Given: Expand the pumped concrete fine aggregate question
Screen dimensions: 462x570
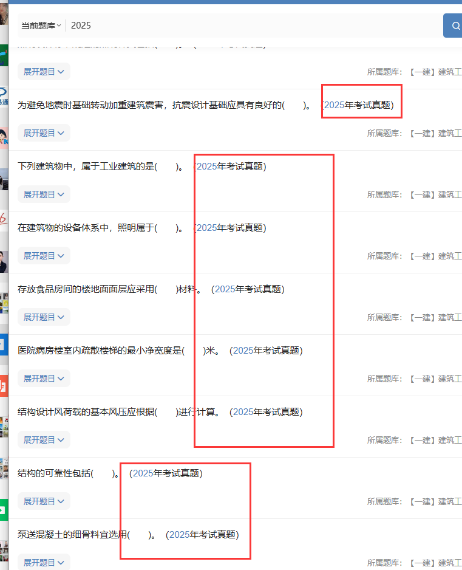Looking at the screenshot, I should pyautogui.click(x=44, y=562).
